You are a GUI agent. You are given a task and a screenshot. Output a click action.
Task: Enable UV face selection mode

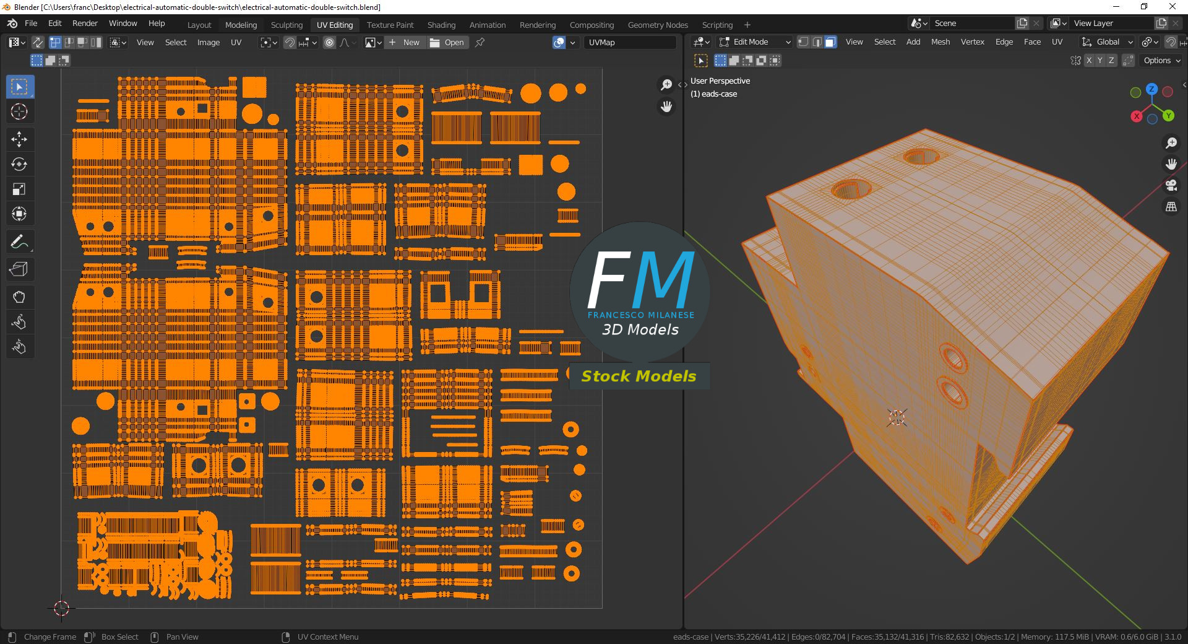click(83, 43)
